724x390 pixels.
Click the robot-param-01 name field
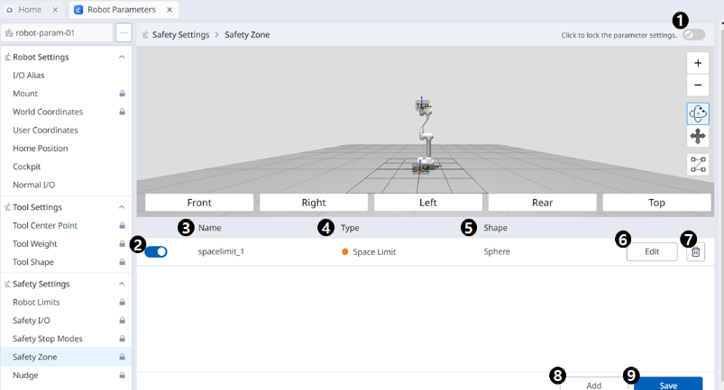(x=58, y=32)
